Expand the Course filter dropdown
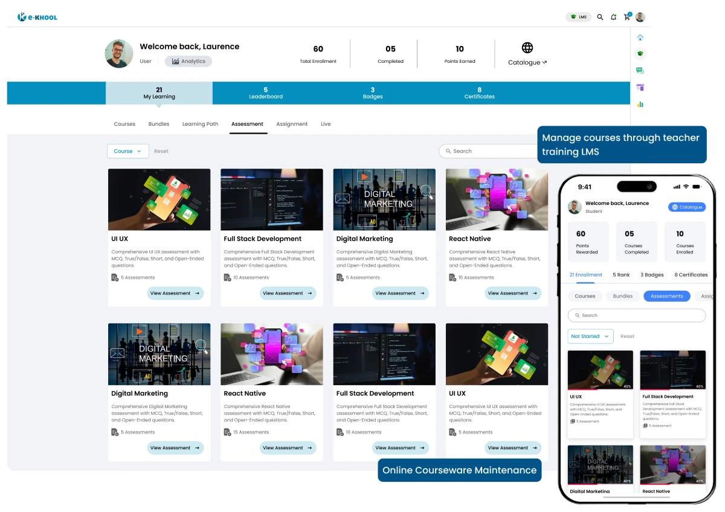725x512 pixels. [127, 151]
